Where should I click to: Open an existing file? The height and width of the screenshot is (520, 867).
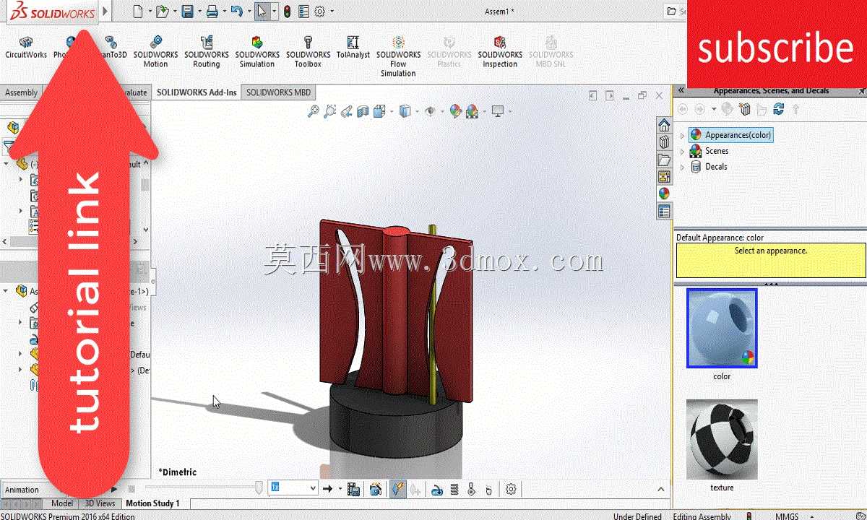click(163, 12)
